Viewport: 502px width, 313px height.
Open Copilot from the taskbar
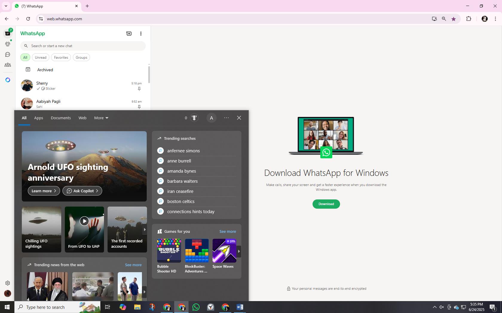(123, 307)
